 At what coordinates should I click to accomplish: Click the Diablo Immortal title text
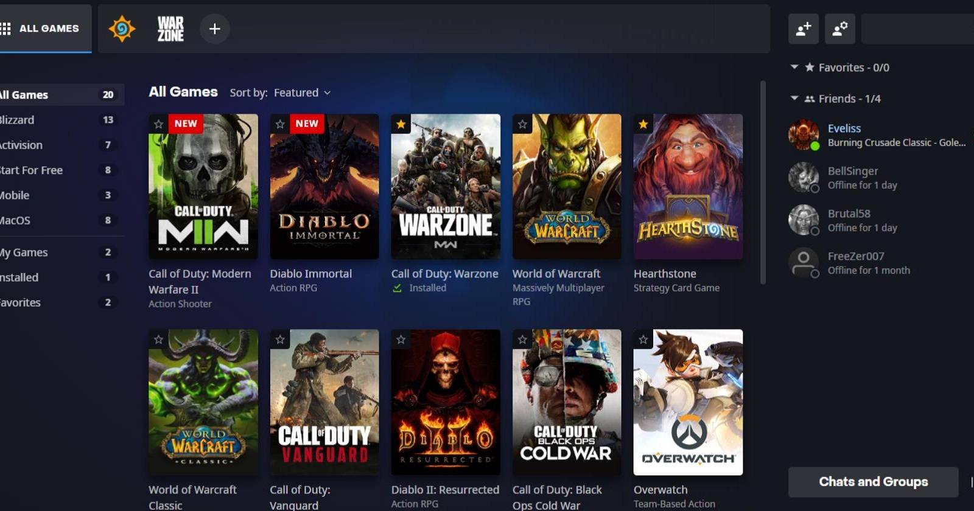311,274
